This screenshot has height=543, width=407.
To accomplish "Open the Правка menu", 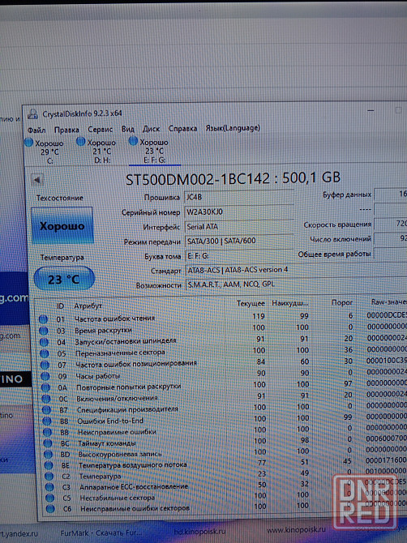I will tap(66, 130).
